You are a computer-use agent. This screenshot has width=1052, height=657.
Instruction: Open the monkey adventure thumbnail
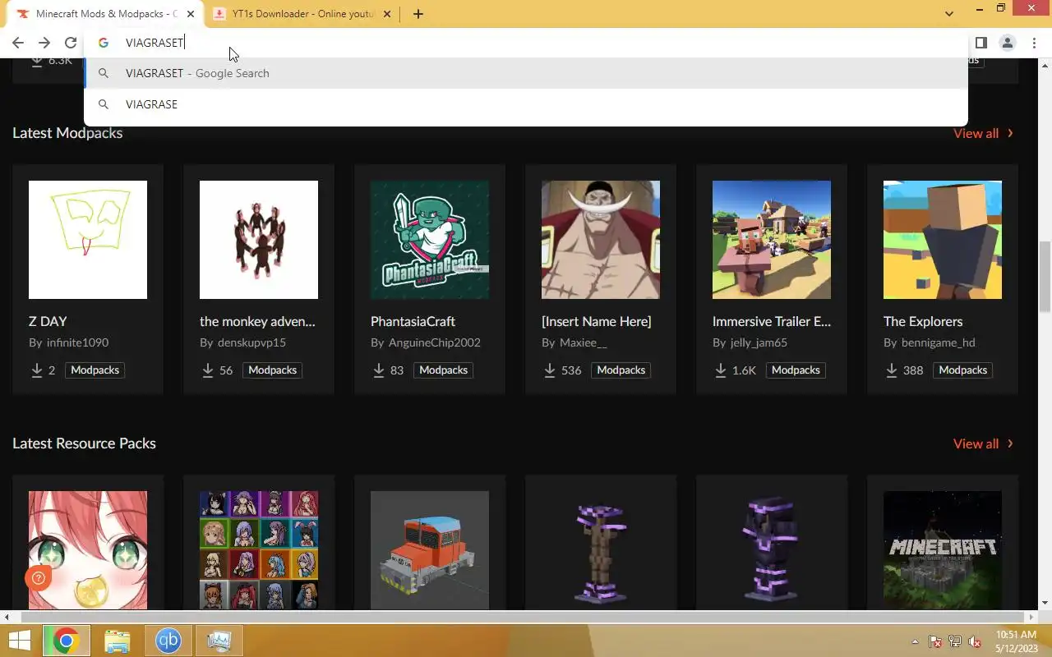tap(259, 240)
